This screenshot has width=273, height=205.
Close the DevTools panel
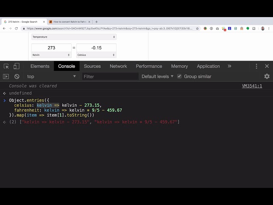[267, 66]
